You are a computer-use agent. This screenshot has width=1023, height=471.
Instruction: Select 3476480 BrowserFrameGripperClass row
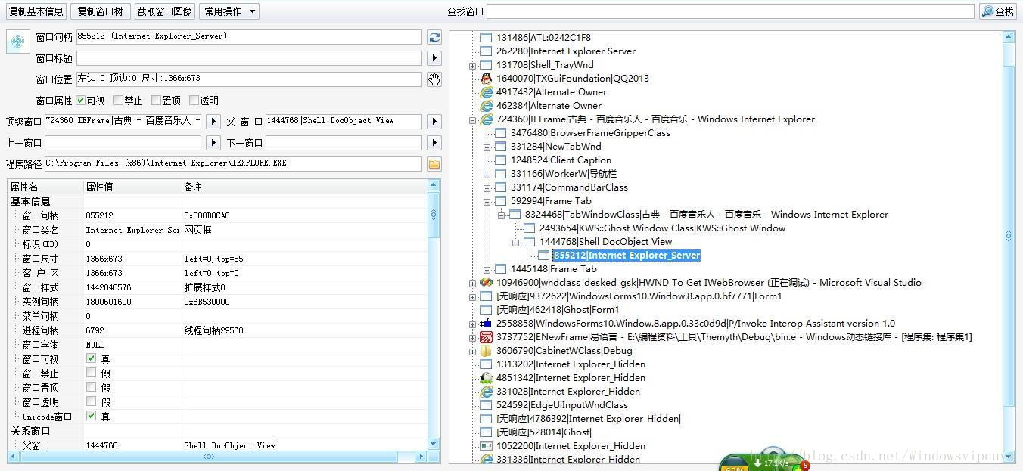point(590,133)
